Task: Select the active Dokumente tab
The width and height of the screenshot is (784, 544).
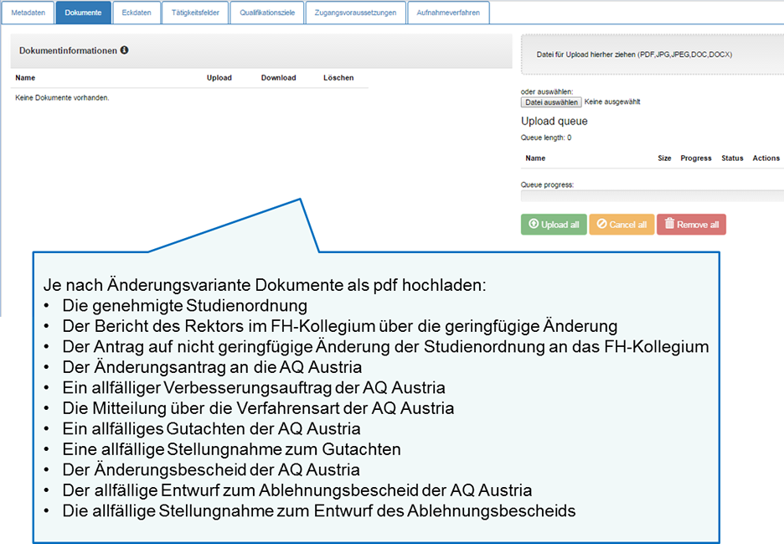Action: 83,13
